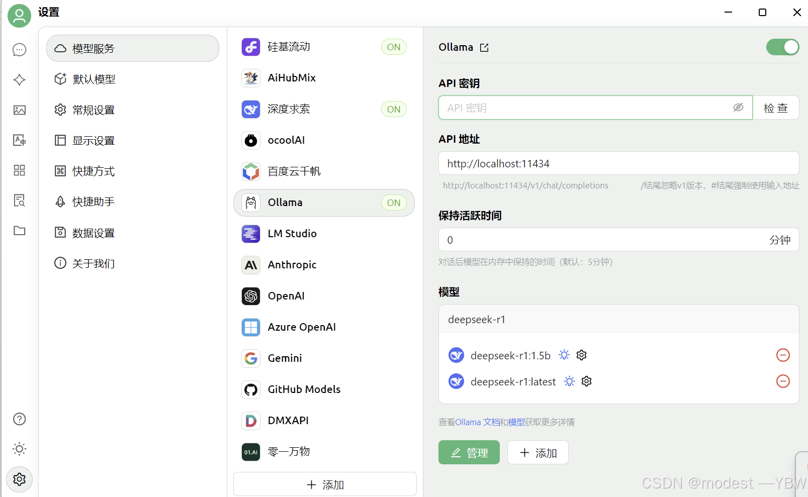
Task: Click the help question mark icon
Action: (x=19, y=419)
